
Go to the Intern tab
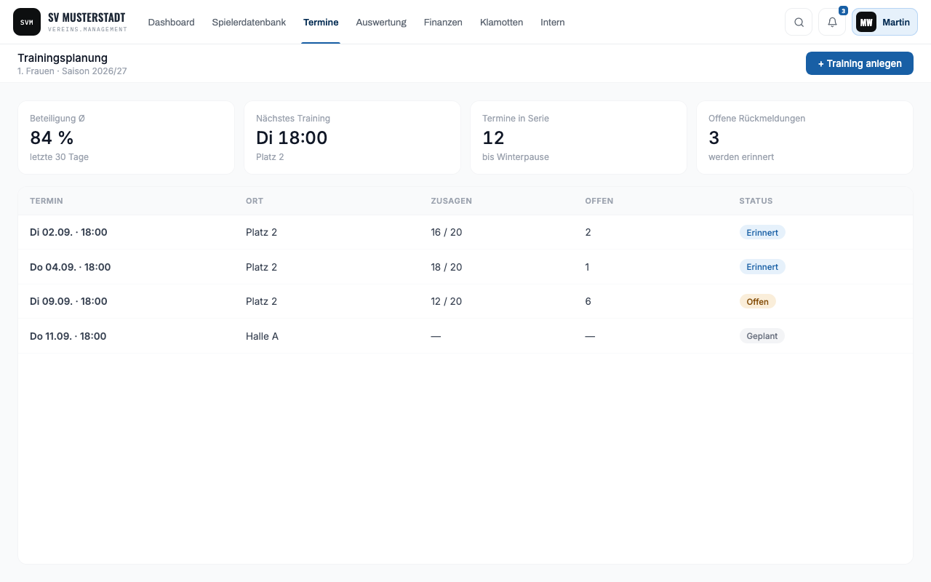click(x=553, y=22)
